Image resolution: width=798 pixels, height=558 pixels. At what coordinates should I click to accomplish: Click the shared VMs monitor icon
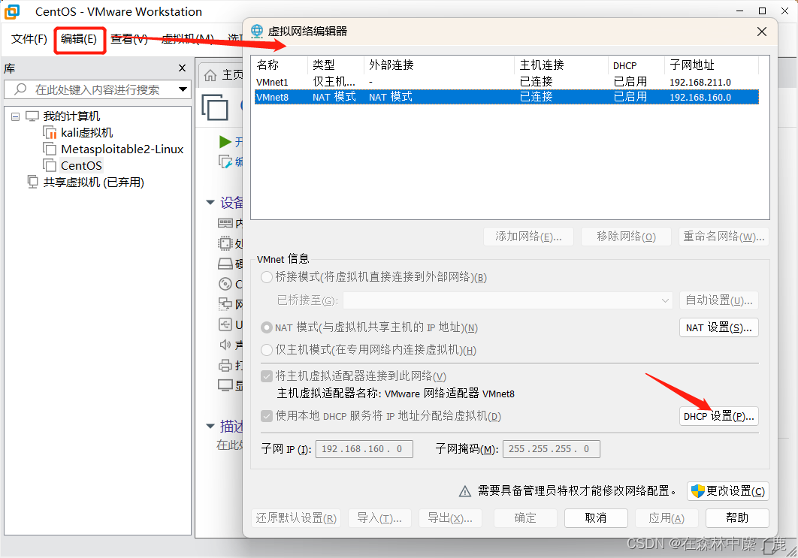pyautogui.click(x=32, y=182)
